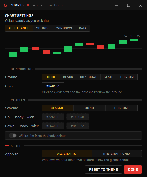Open the Data tab

click(x=83, y=28)
